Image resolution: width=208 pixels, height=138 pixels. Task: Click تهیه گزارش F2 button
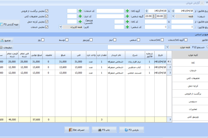pos(10,24)
